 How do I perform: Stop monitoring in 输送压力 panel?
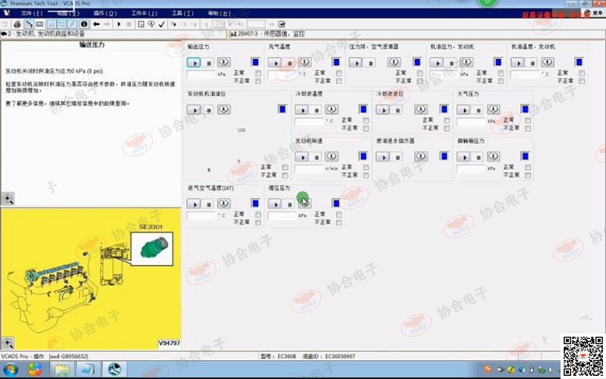[208, 63]
